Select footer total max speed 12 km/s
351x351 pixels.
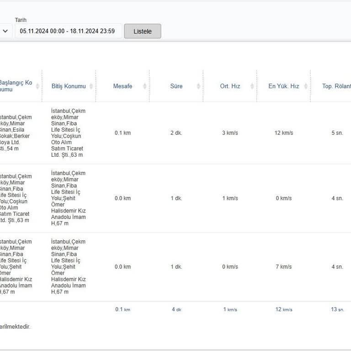pos(283,309)
